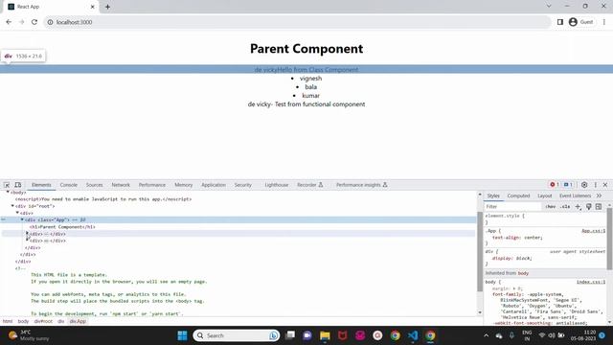Expand the first collapsed div under h1
613x345 pixels.
pyautogui.click(x=27, y=234)
